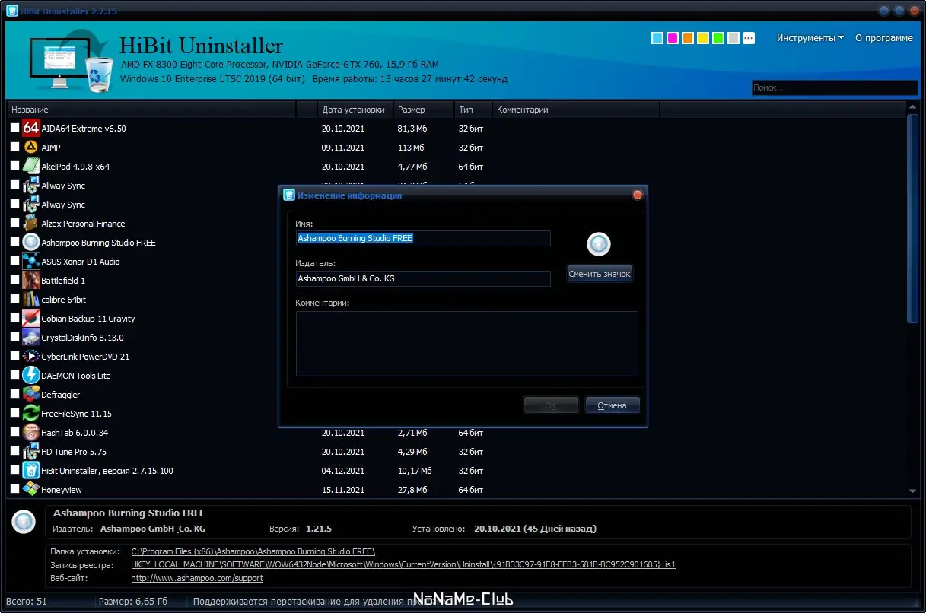Check the AIMP checkbox
This screenshot has width=926, height=613.
coord(14,147)
